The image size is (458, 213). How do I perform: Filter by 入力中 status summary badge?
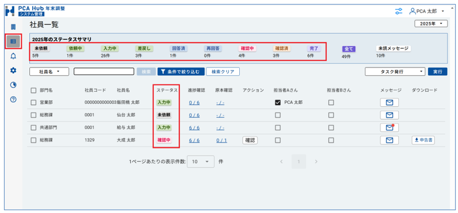110,49
